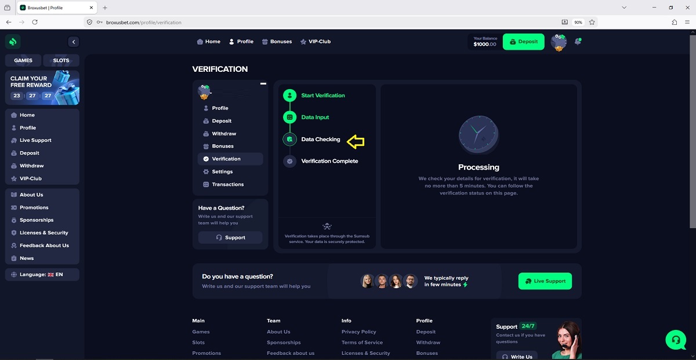Viewport: 696px width, 360px height.
Task: Switch to SLOTS tab
Action: click(x=61, y=60)
